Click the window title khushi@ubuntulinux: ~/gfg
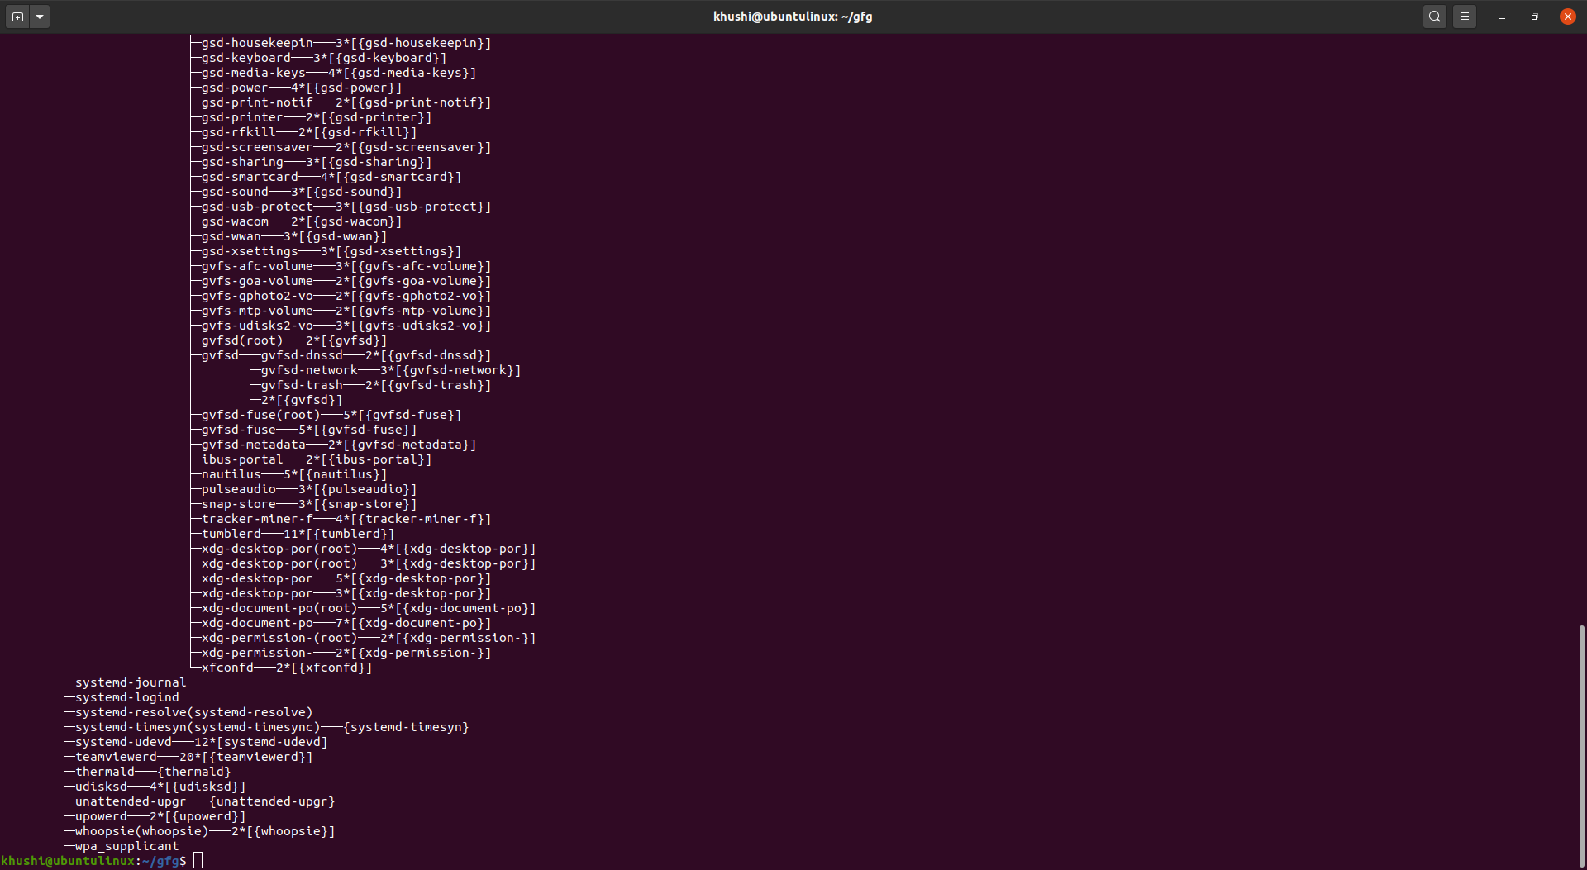This screenshot has width=1587, height=870. [793, 17]
